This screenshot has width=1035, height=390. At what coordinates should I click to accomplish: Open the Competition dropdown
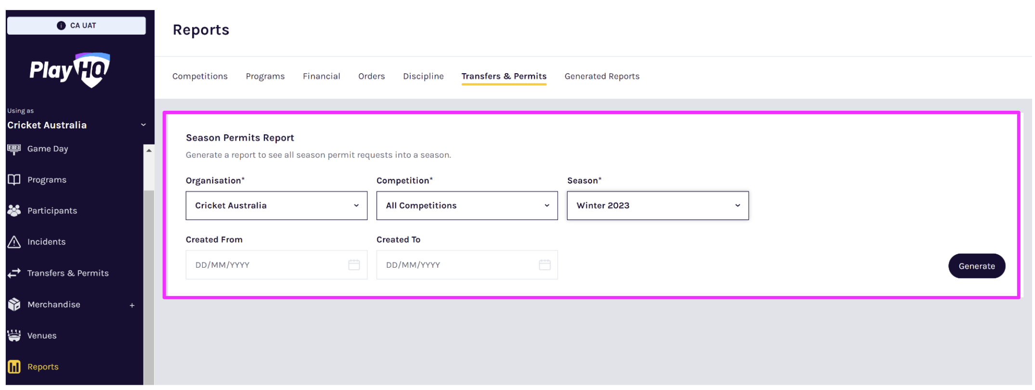466,206
